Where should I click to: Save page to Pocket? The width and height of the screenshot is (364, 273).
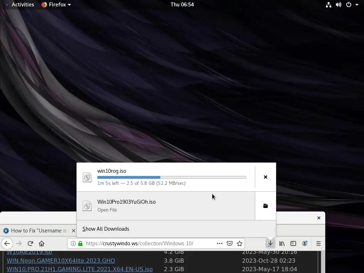pos(230,243)
